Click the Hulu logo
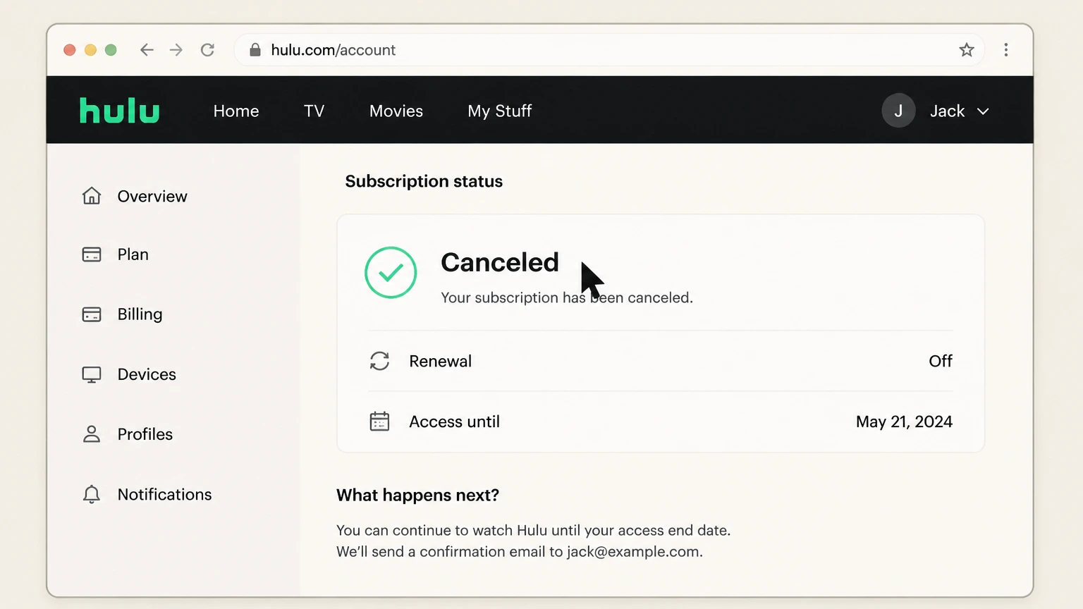The width and height of the screenshot is (1083, 609). click(119, 111)
